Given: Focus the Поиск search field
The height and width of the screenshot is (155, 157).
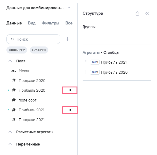Looking at the screenshot, I should 33,39.
